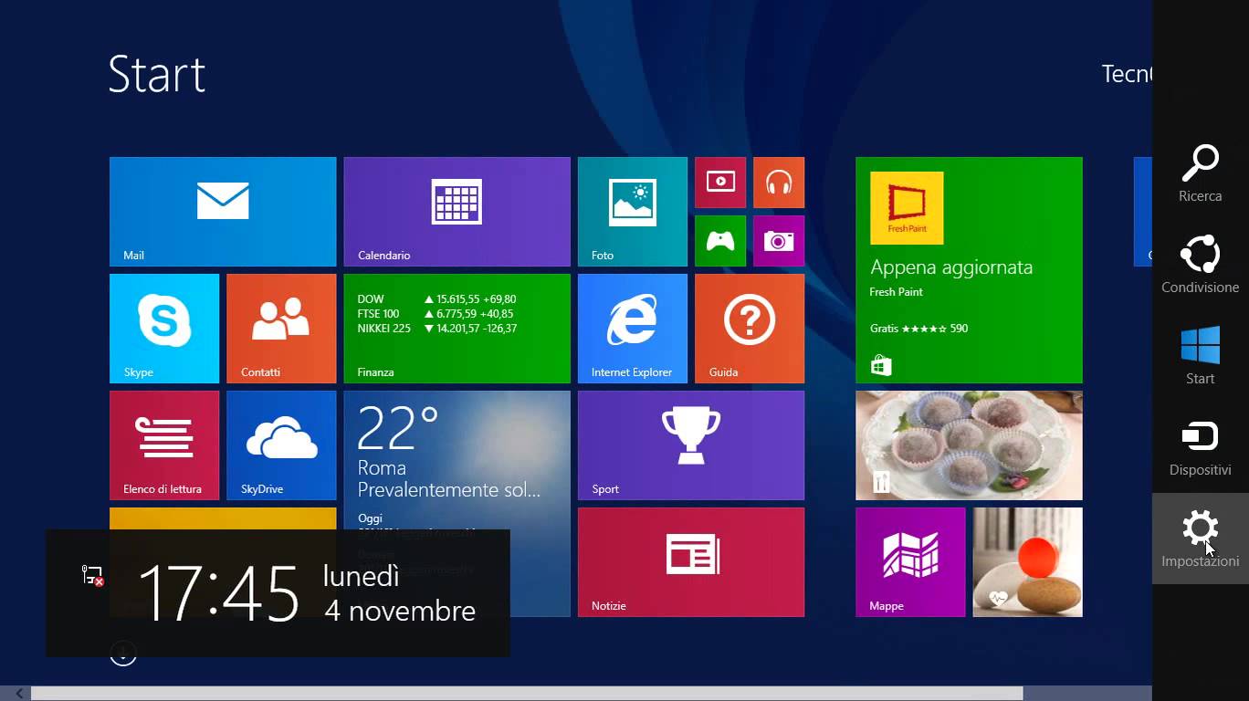Open Internet Explorer tile
This screenshot has width=1249, height=701.
(632, 328)
